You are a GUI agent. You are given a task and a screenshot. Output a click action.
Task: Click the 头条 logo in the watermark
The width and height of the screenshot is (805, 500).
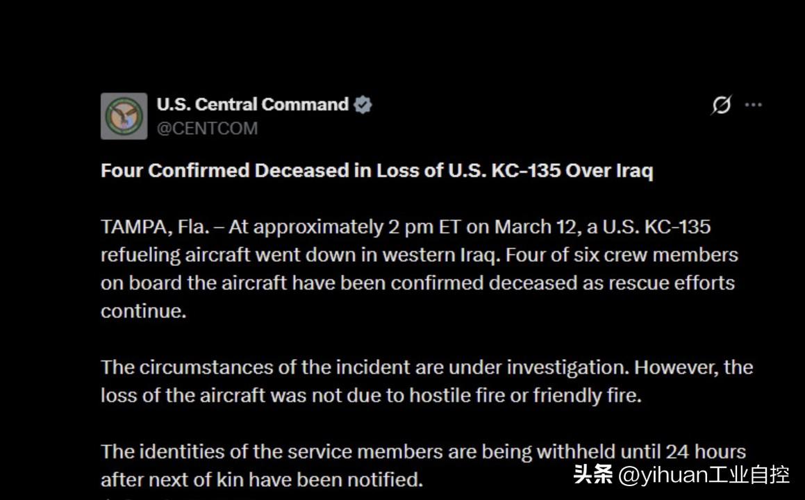593,474
